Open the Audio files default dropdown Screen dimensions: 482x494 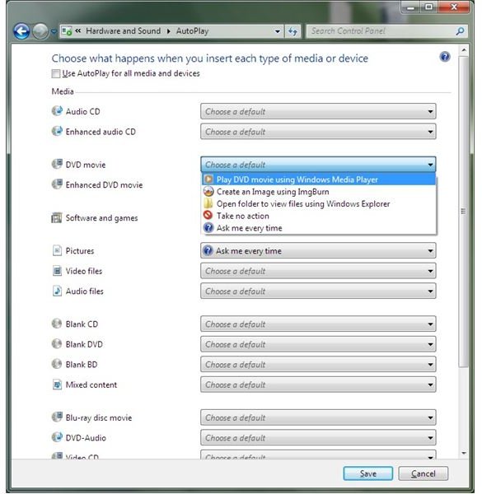pos(318,291)
